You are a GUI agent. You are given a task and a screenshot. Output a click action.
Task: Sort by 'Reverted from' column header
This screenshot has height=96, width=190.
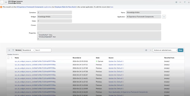pyautogui.click(x=169, y=58)
